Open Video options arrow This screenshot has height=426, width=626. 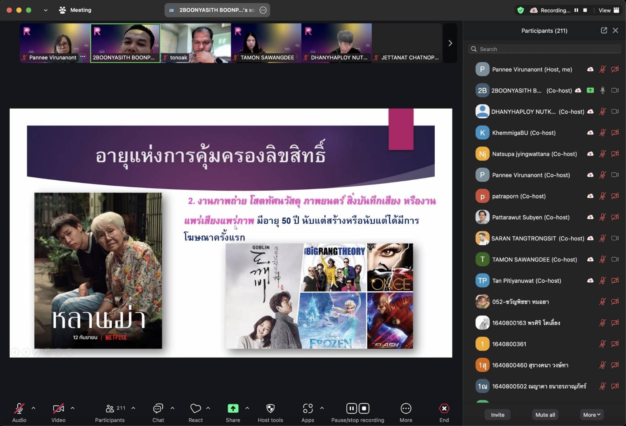[73, 408]
